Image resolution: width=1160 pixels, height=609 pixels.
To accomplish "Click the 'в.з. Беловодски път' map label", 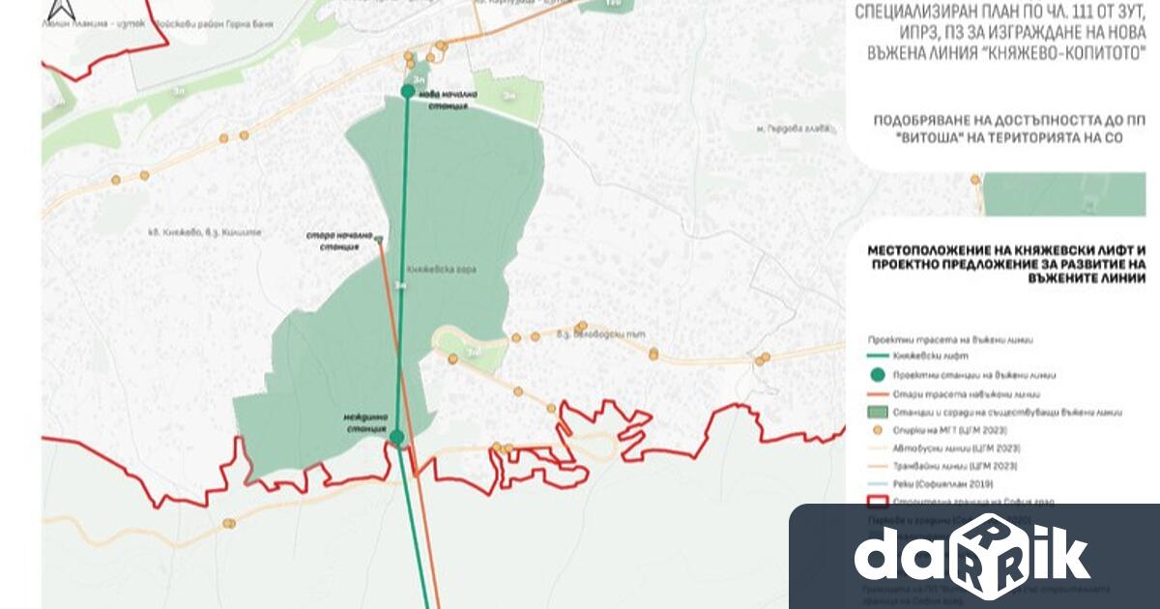I will [x=599, y=334].
